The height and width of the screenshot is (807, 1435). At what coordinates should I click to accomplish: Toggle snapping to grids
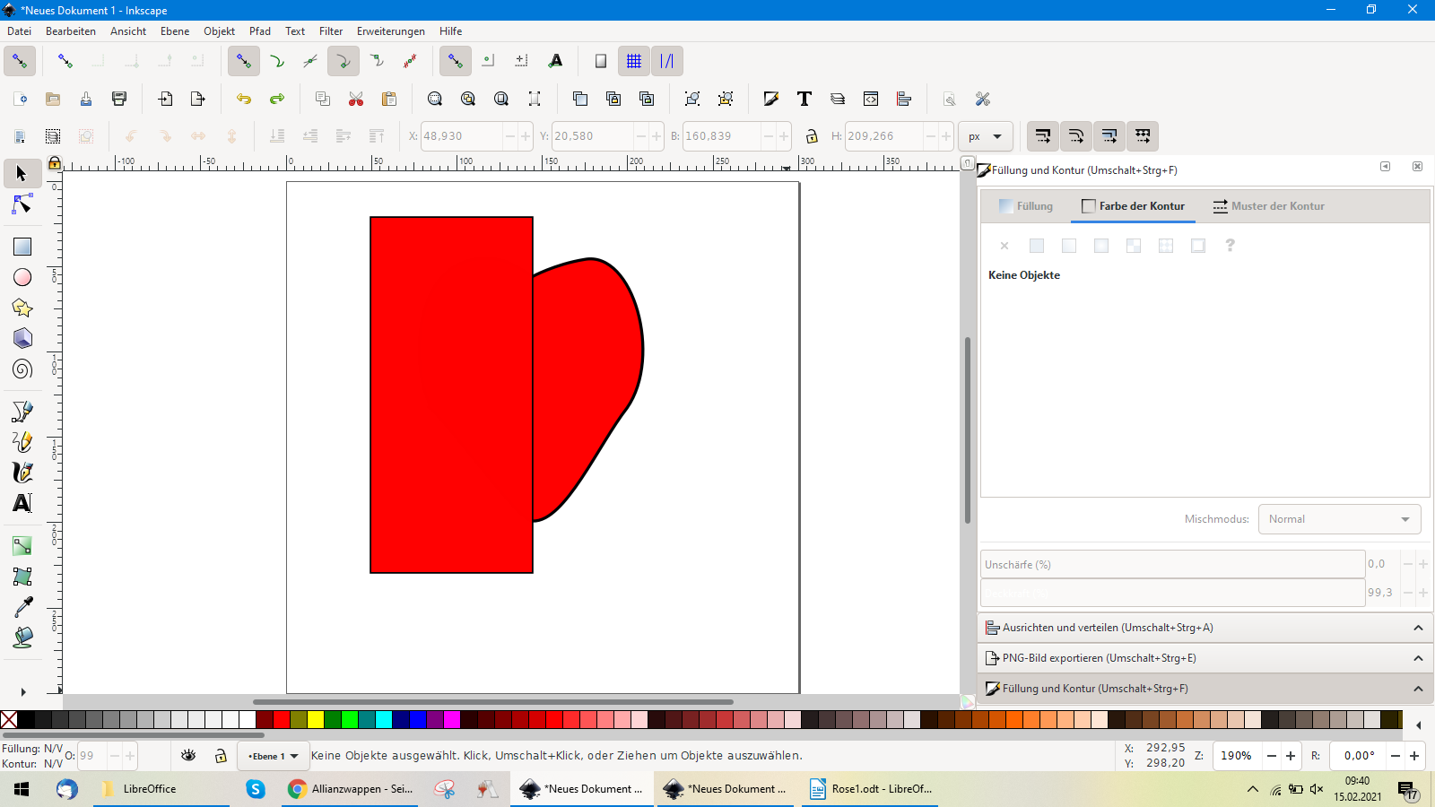[634, 61]
